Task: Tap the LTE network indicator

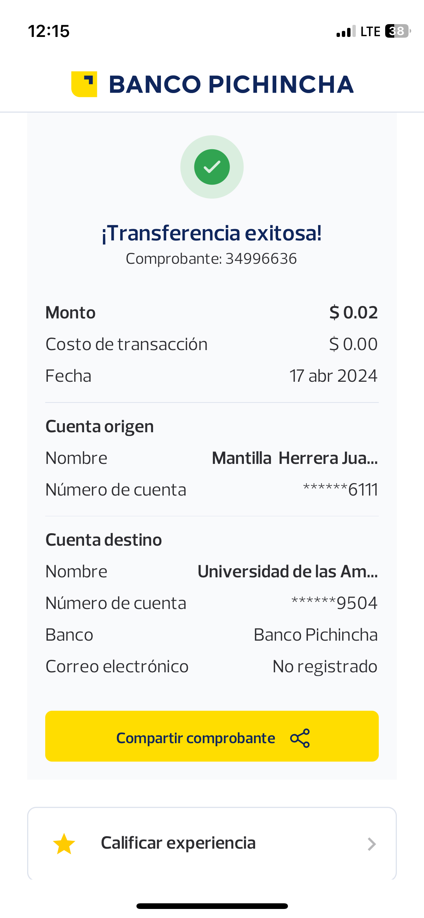Action: tap(370, 32)
